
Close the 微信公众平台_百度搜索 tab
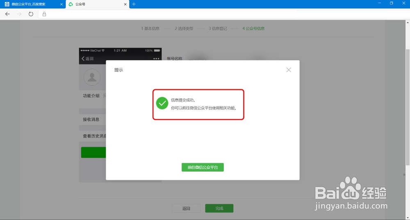coord(61,5)
